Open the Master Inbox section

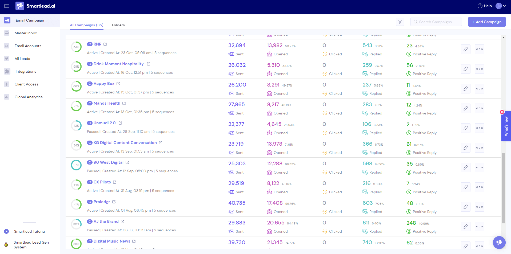pos(26,33)
